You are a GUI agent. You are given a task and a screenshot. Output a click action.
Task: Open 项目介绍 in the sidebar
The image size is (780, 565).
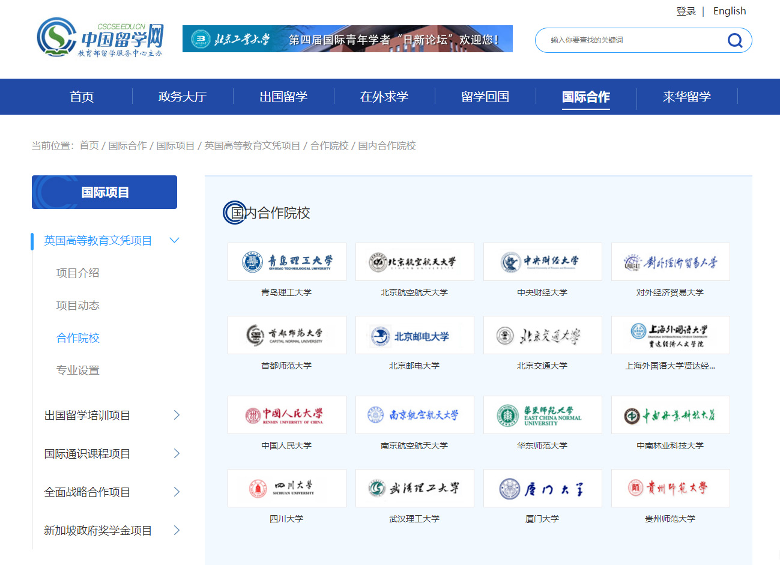(78, 273)
